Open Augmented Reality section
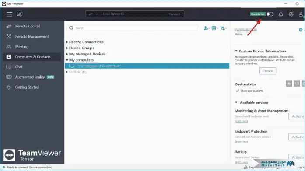The height and width of the screenshot is (171, 305). (30, 77)
